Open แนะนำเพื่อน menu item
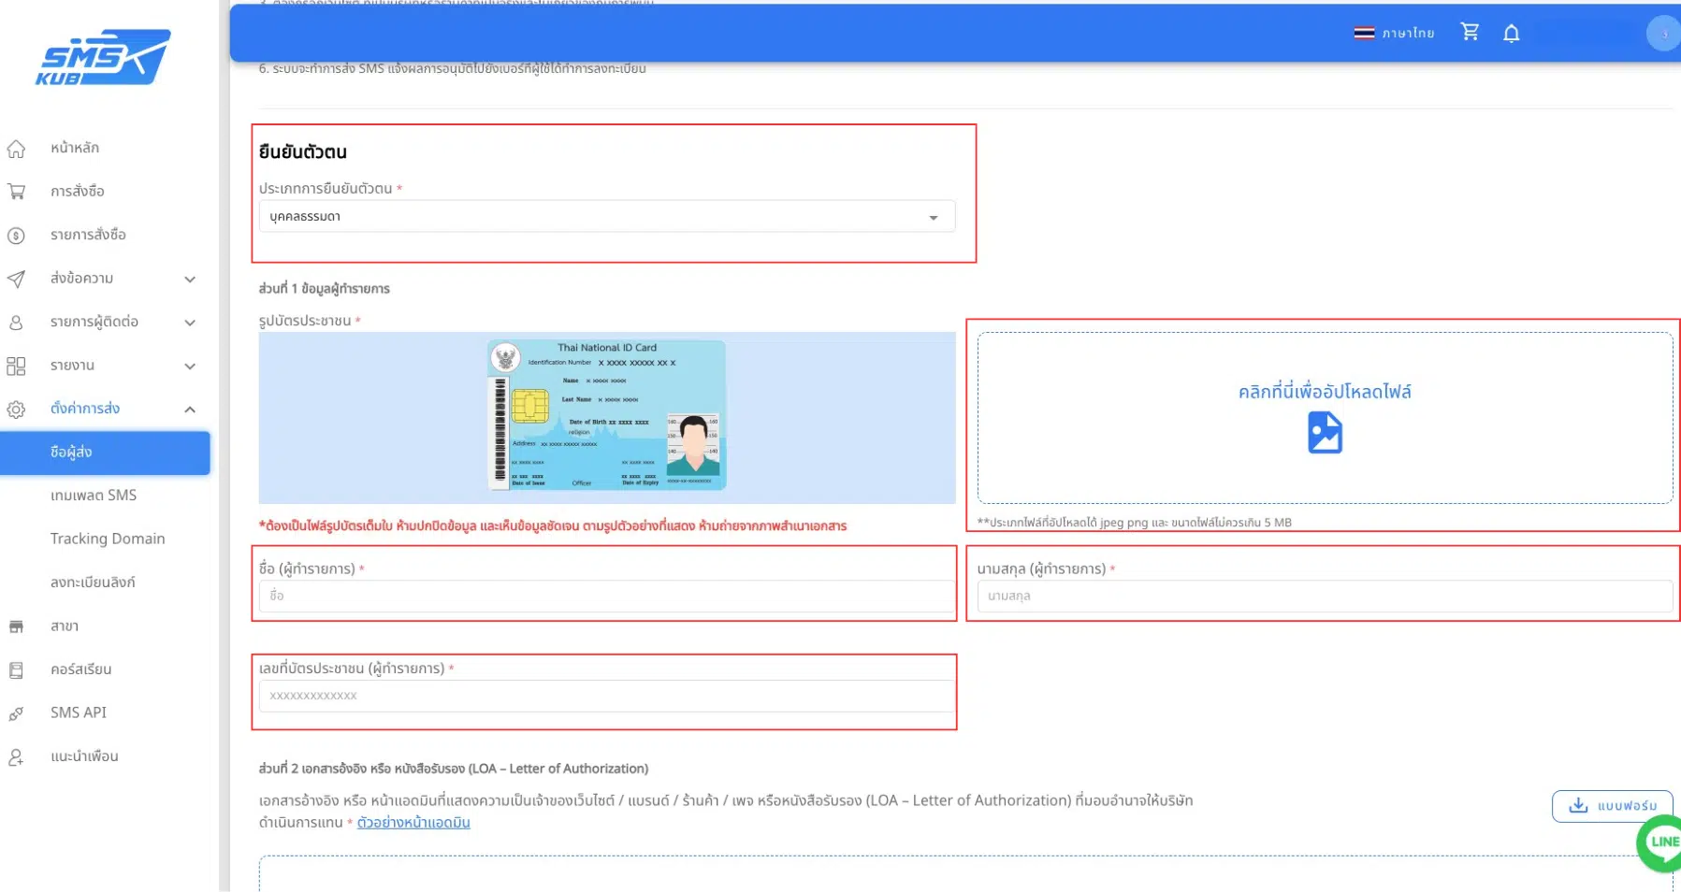Screen dimensions: 1681x892 84,756
